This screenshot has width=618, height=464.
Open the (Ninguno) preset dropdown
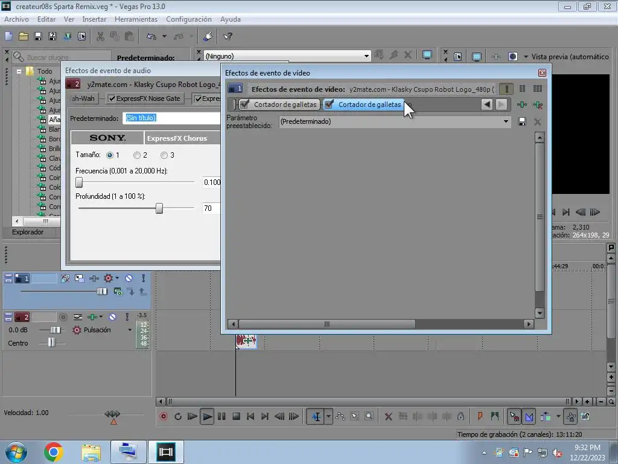(x=366, y=56)
